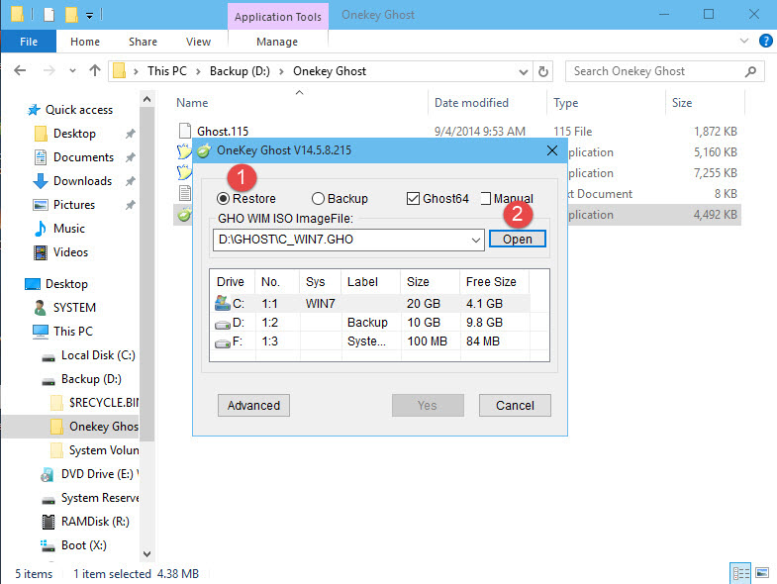Image resolution: width=777 pixels, height=584 pixels.
Task: Select the WIN7 Sys cell
Action: coord(320,304)
